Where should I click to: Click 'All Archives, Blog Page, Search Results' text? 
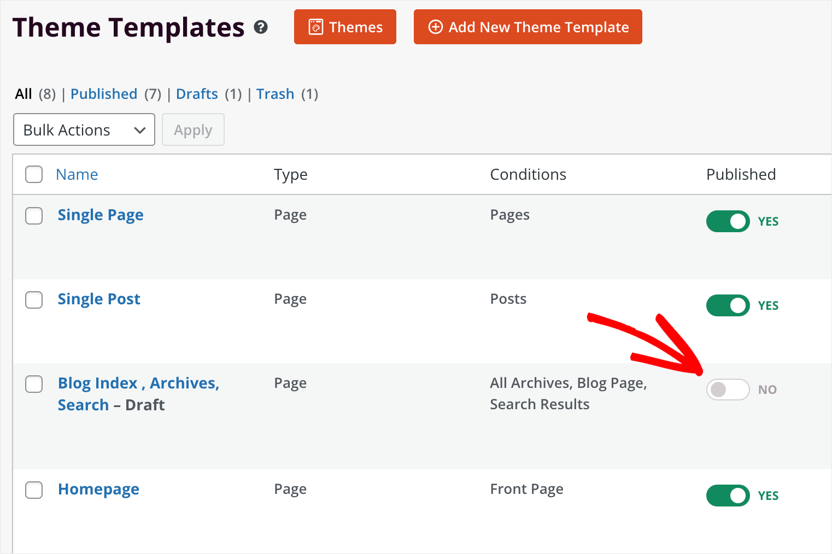[x=569, y=393]
